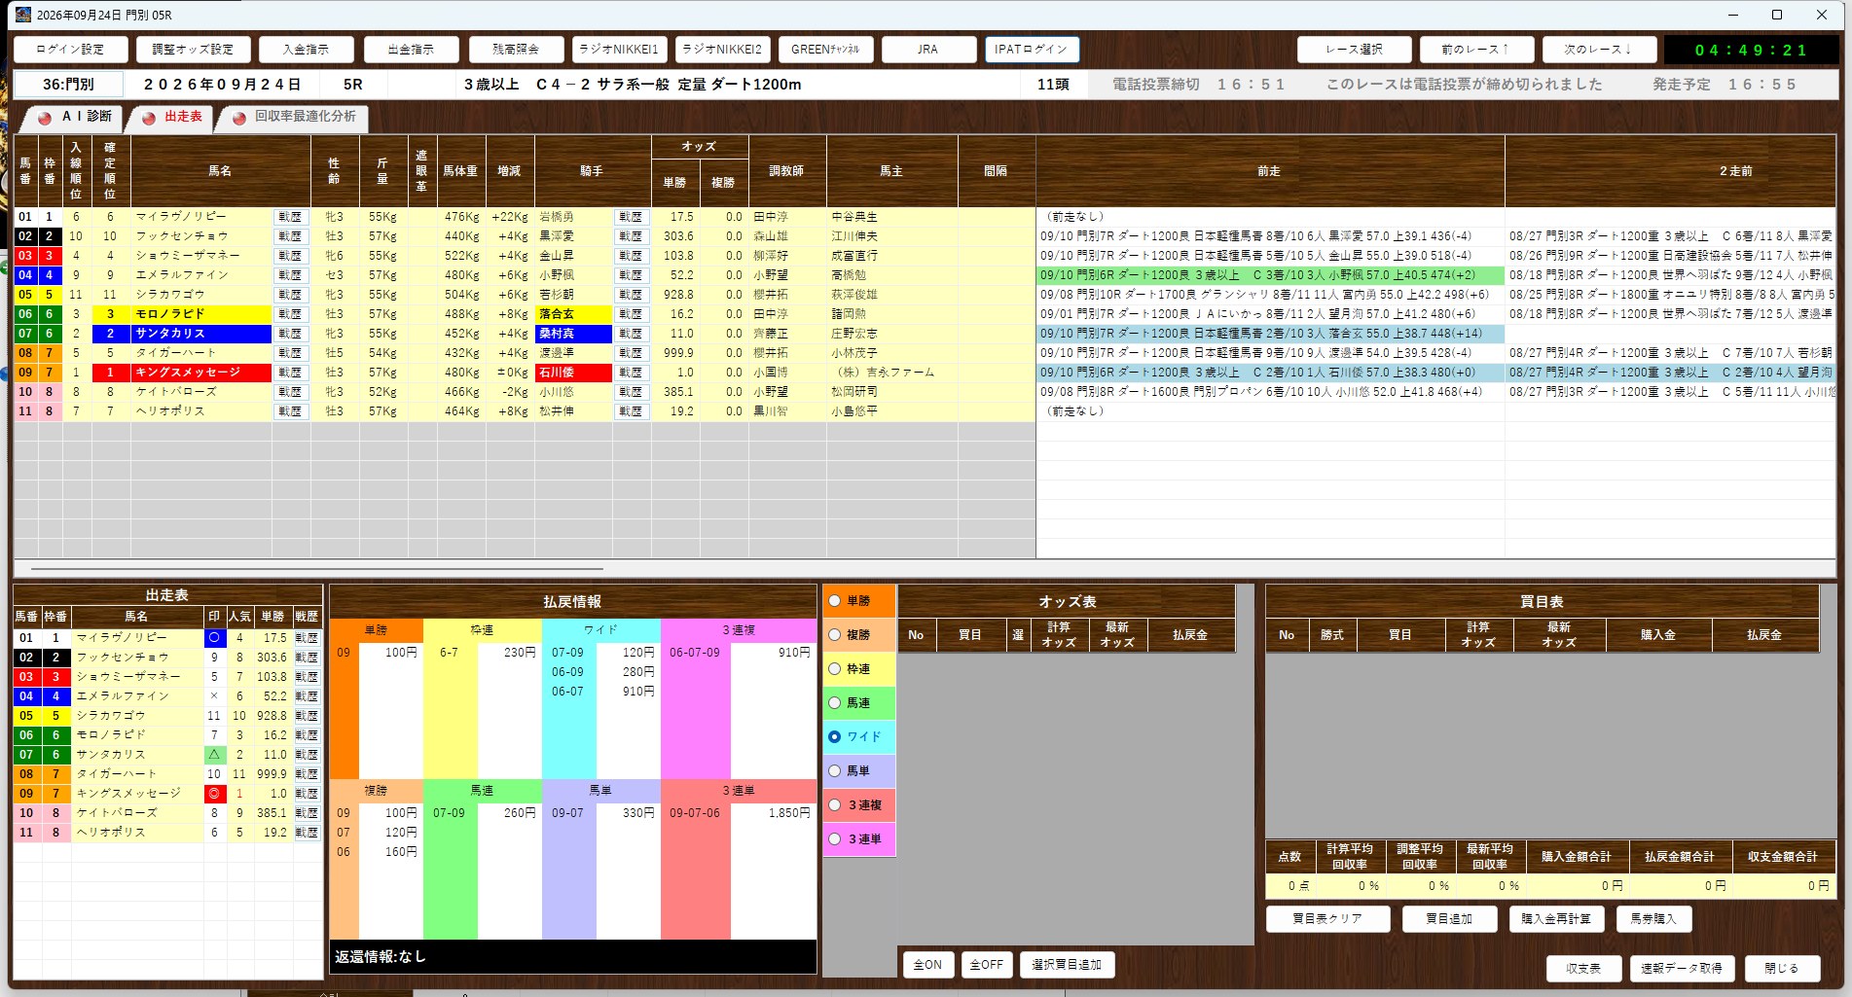This screenshot has height=997, width=1852.
Task: Click the double-circle mark for horse 09
Action: click(x=214, y=794)
